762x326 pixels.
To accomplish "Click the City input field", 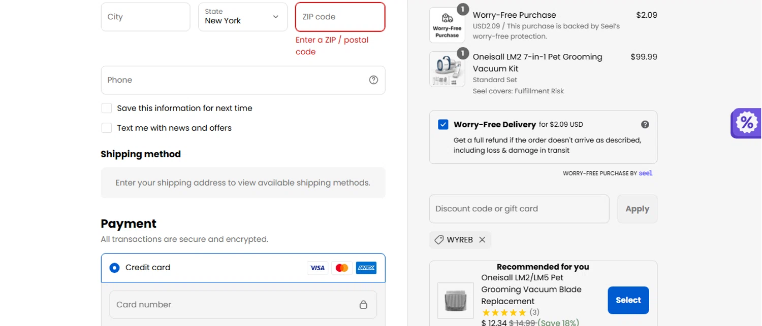I will [145, 17].
